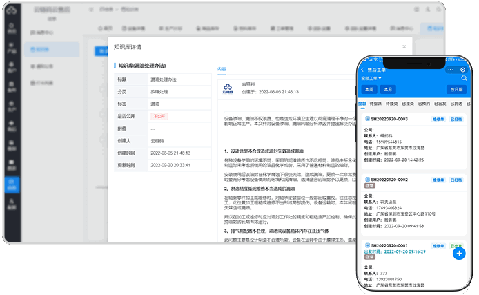
Task: Tap the blue plus floating button
Action: point(459,253)
